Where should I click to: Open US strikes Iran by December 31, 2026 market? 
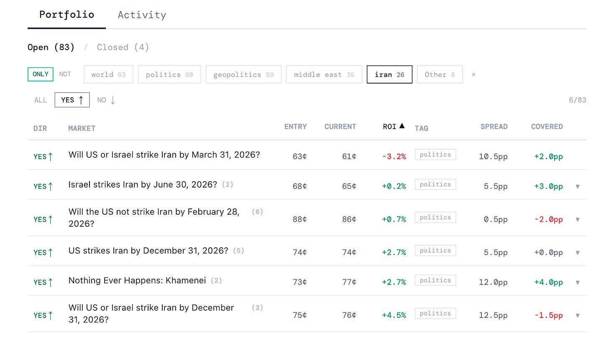(x=148, y=251)
